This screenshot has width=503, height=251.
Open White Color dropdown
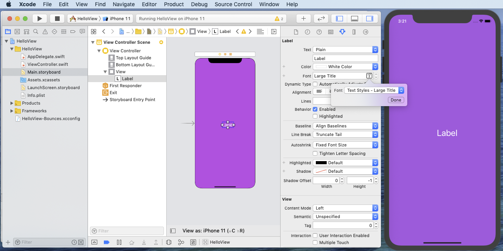click(345, 67)
